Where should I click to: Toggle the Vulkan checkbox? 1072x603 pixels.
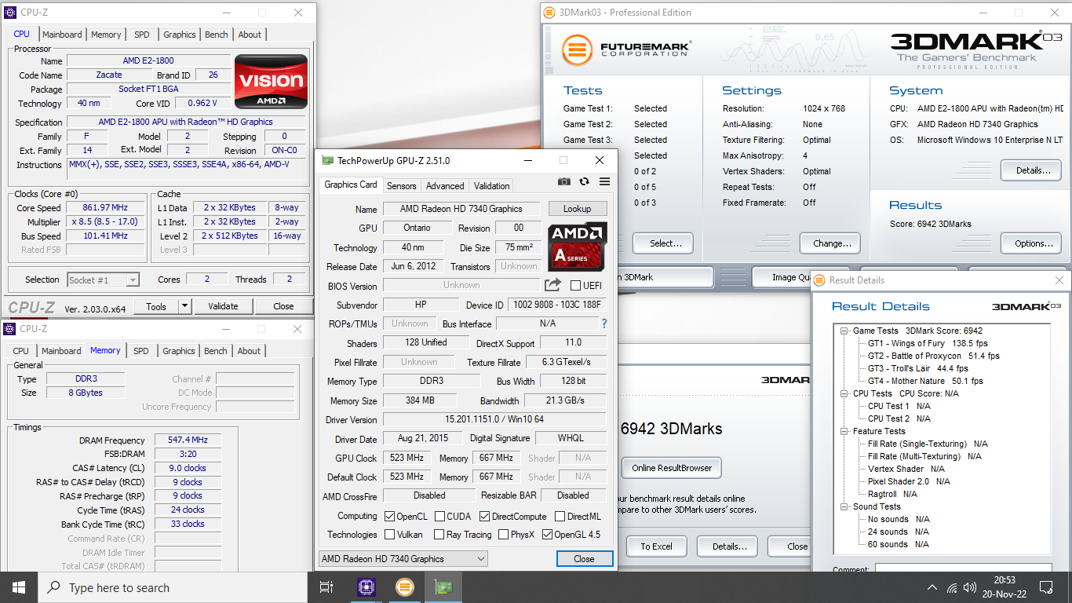pyautogui.click(x=390, y=535)
